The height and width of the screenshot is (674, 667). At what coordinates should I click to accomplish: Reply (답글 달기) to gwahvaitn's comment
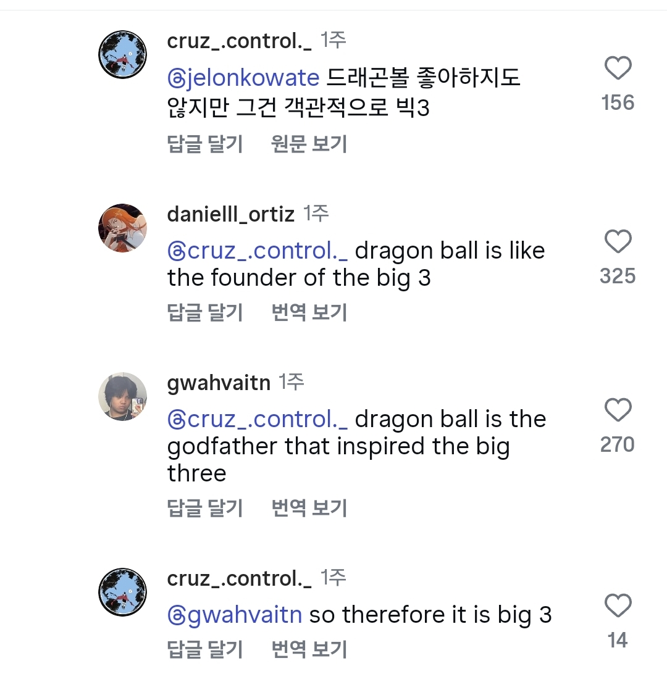pos(205,509)
